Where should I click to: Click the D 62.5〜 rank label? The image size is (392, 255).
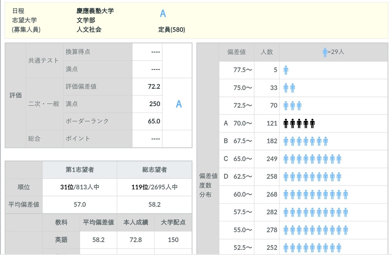coord(238,176)
